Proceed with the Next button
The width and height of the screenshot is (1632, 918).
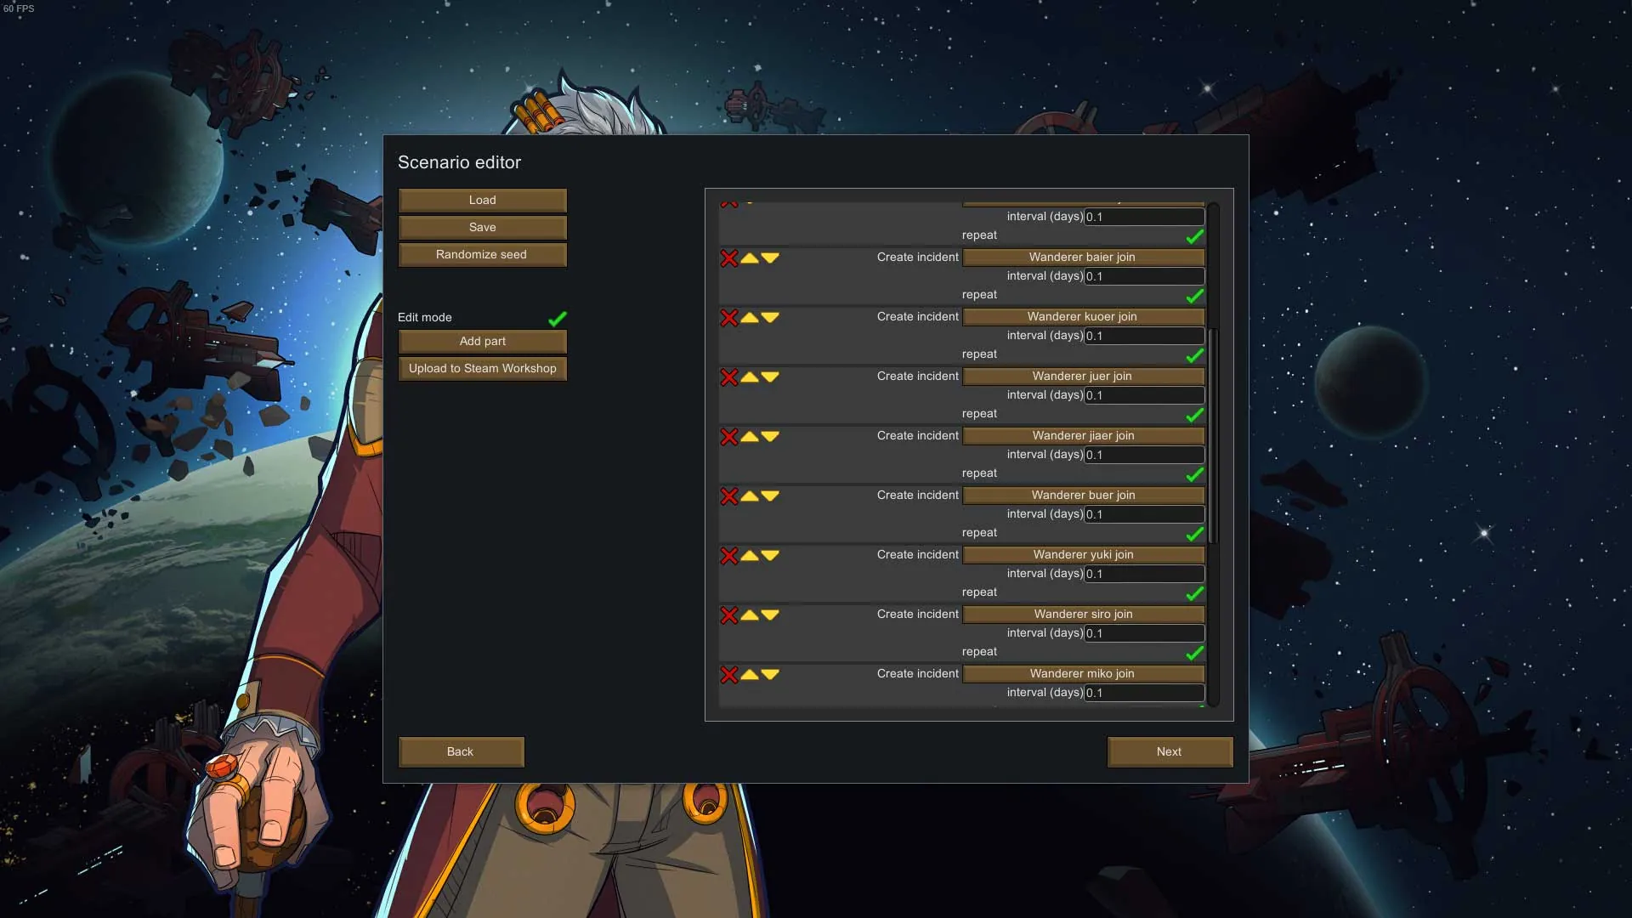click(x=1169, y=751)
